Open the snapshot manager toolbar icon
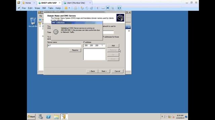215x120 pixels. tap(92, 8)
